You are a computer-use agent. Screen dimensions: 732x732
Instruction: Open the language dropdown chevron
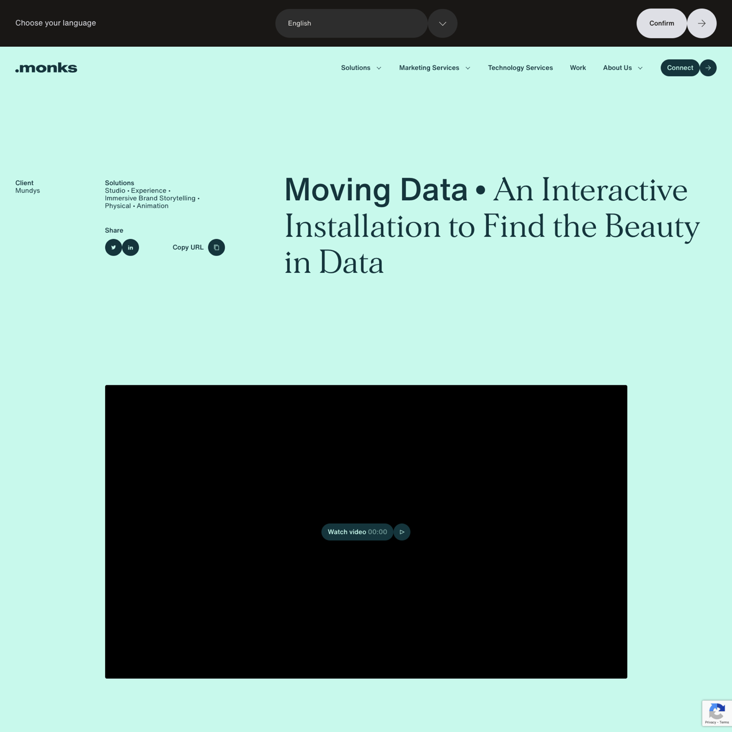(443, 23)
